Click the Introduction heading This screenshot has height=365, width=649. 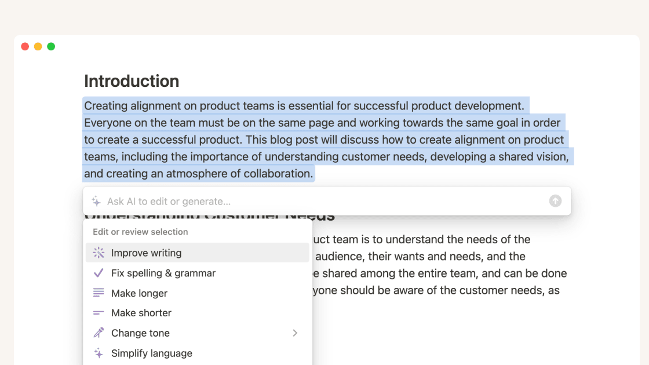coord(132,81)
